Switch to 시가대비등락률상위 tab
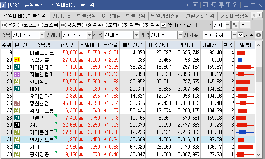265x159 pixels. [75, 16]
